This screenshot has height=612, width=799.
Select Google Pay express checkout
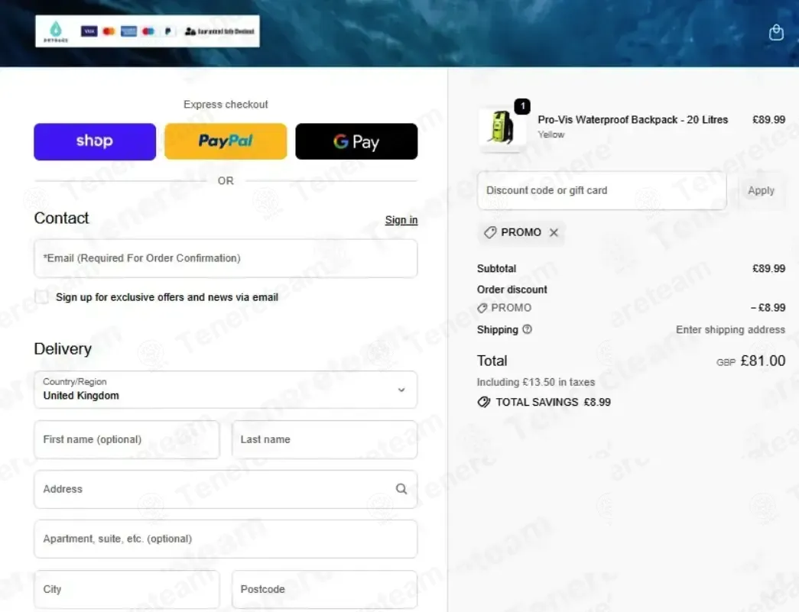point(356,141)
